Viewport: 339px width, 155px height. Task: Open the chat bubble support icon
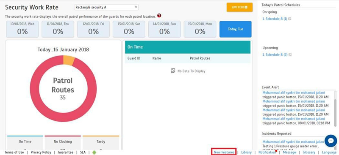[x=331, y=141]
